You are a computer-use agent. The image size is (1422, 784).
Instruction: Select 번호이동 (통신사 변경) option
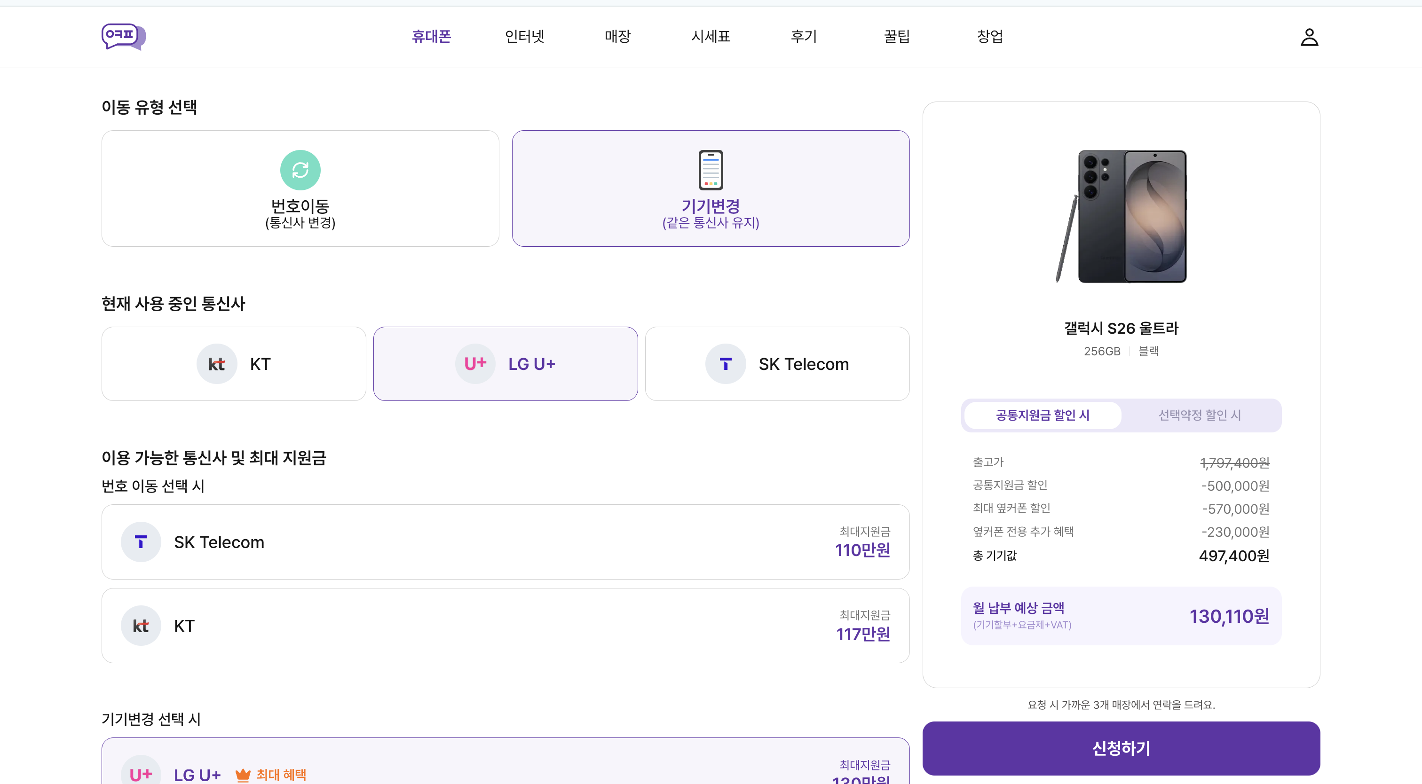click(300, 188)
